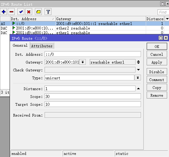Open the filter funnel icon

coord(48,12)
